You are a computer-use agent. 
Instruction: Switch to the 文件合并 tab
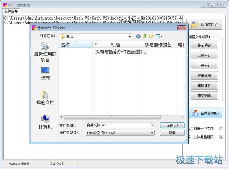11,11
